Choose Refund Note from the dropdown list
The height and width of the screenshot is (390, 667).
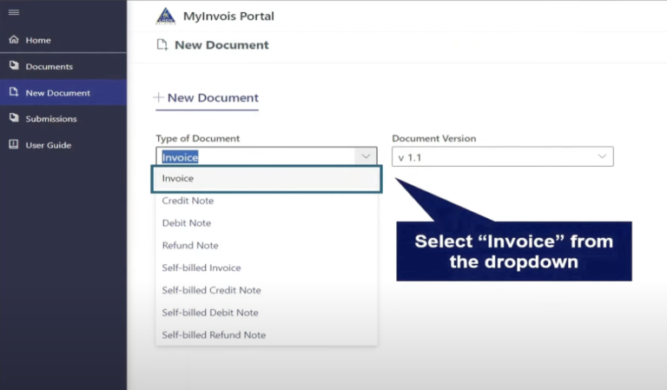(x=267, y=246)
